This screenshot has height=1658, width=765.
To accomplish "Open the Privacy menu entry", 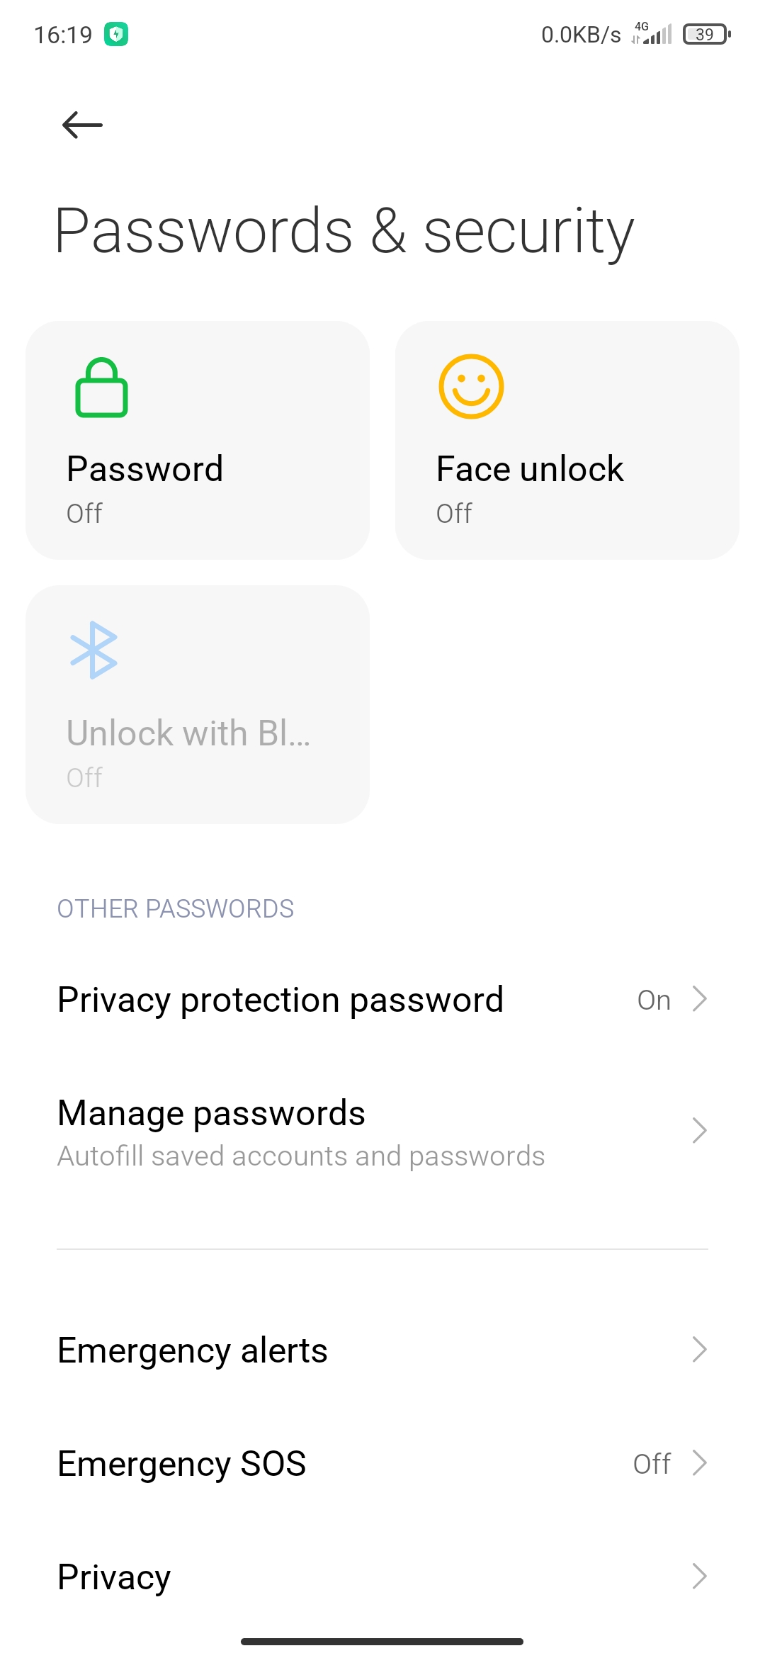I will (382, 1577).
